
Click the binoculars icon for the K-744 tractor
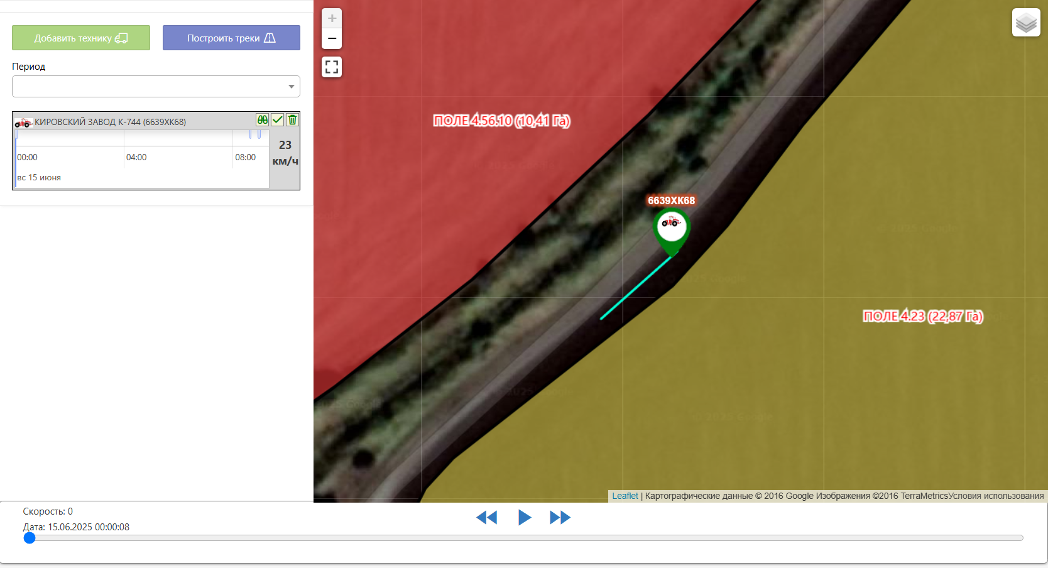tap(262, 120)
